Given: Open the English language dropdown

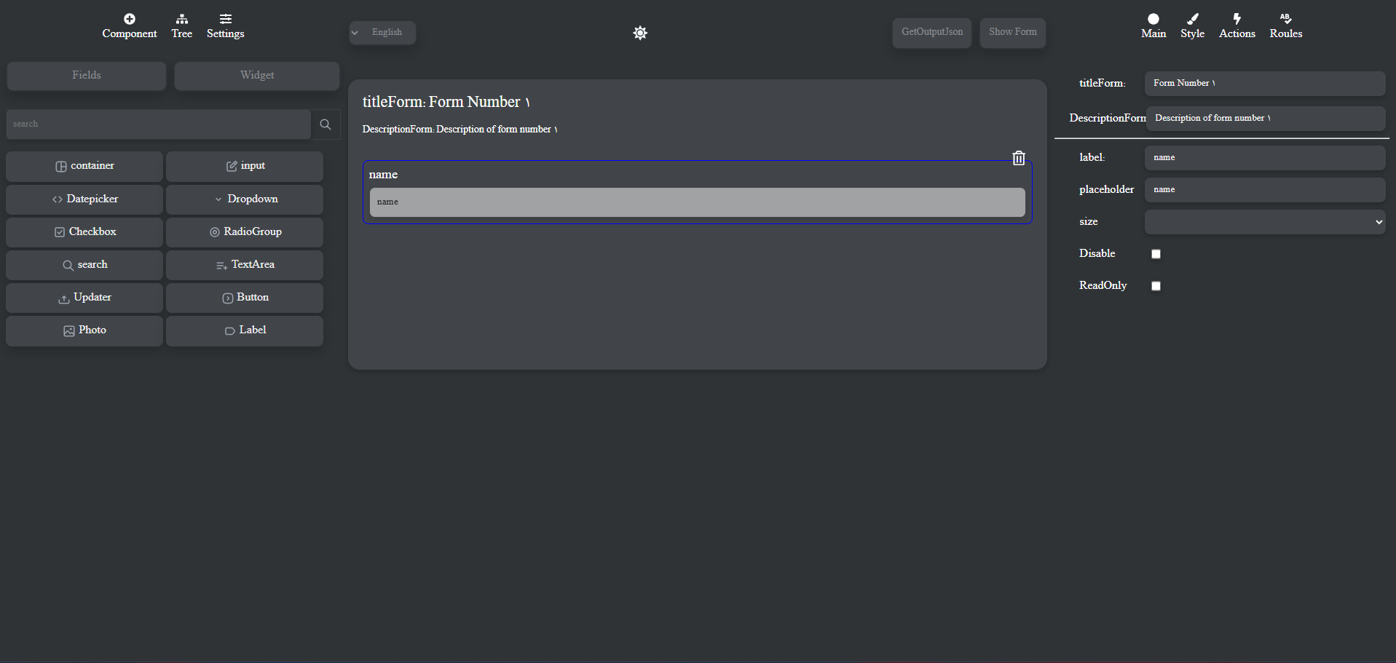Looking at the screenshot, I should pyautogui.click(x=382, y=33).
